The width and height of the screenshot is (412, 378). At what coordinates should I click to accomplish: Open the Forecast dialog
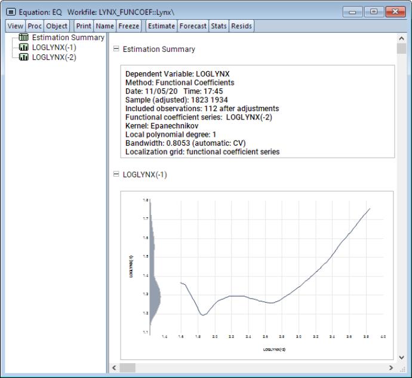coord(192,26)
